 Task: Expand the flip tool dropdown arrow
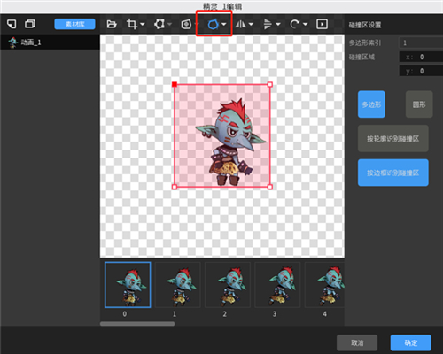click(x=251, y=24)
